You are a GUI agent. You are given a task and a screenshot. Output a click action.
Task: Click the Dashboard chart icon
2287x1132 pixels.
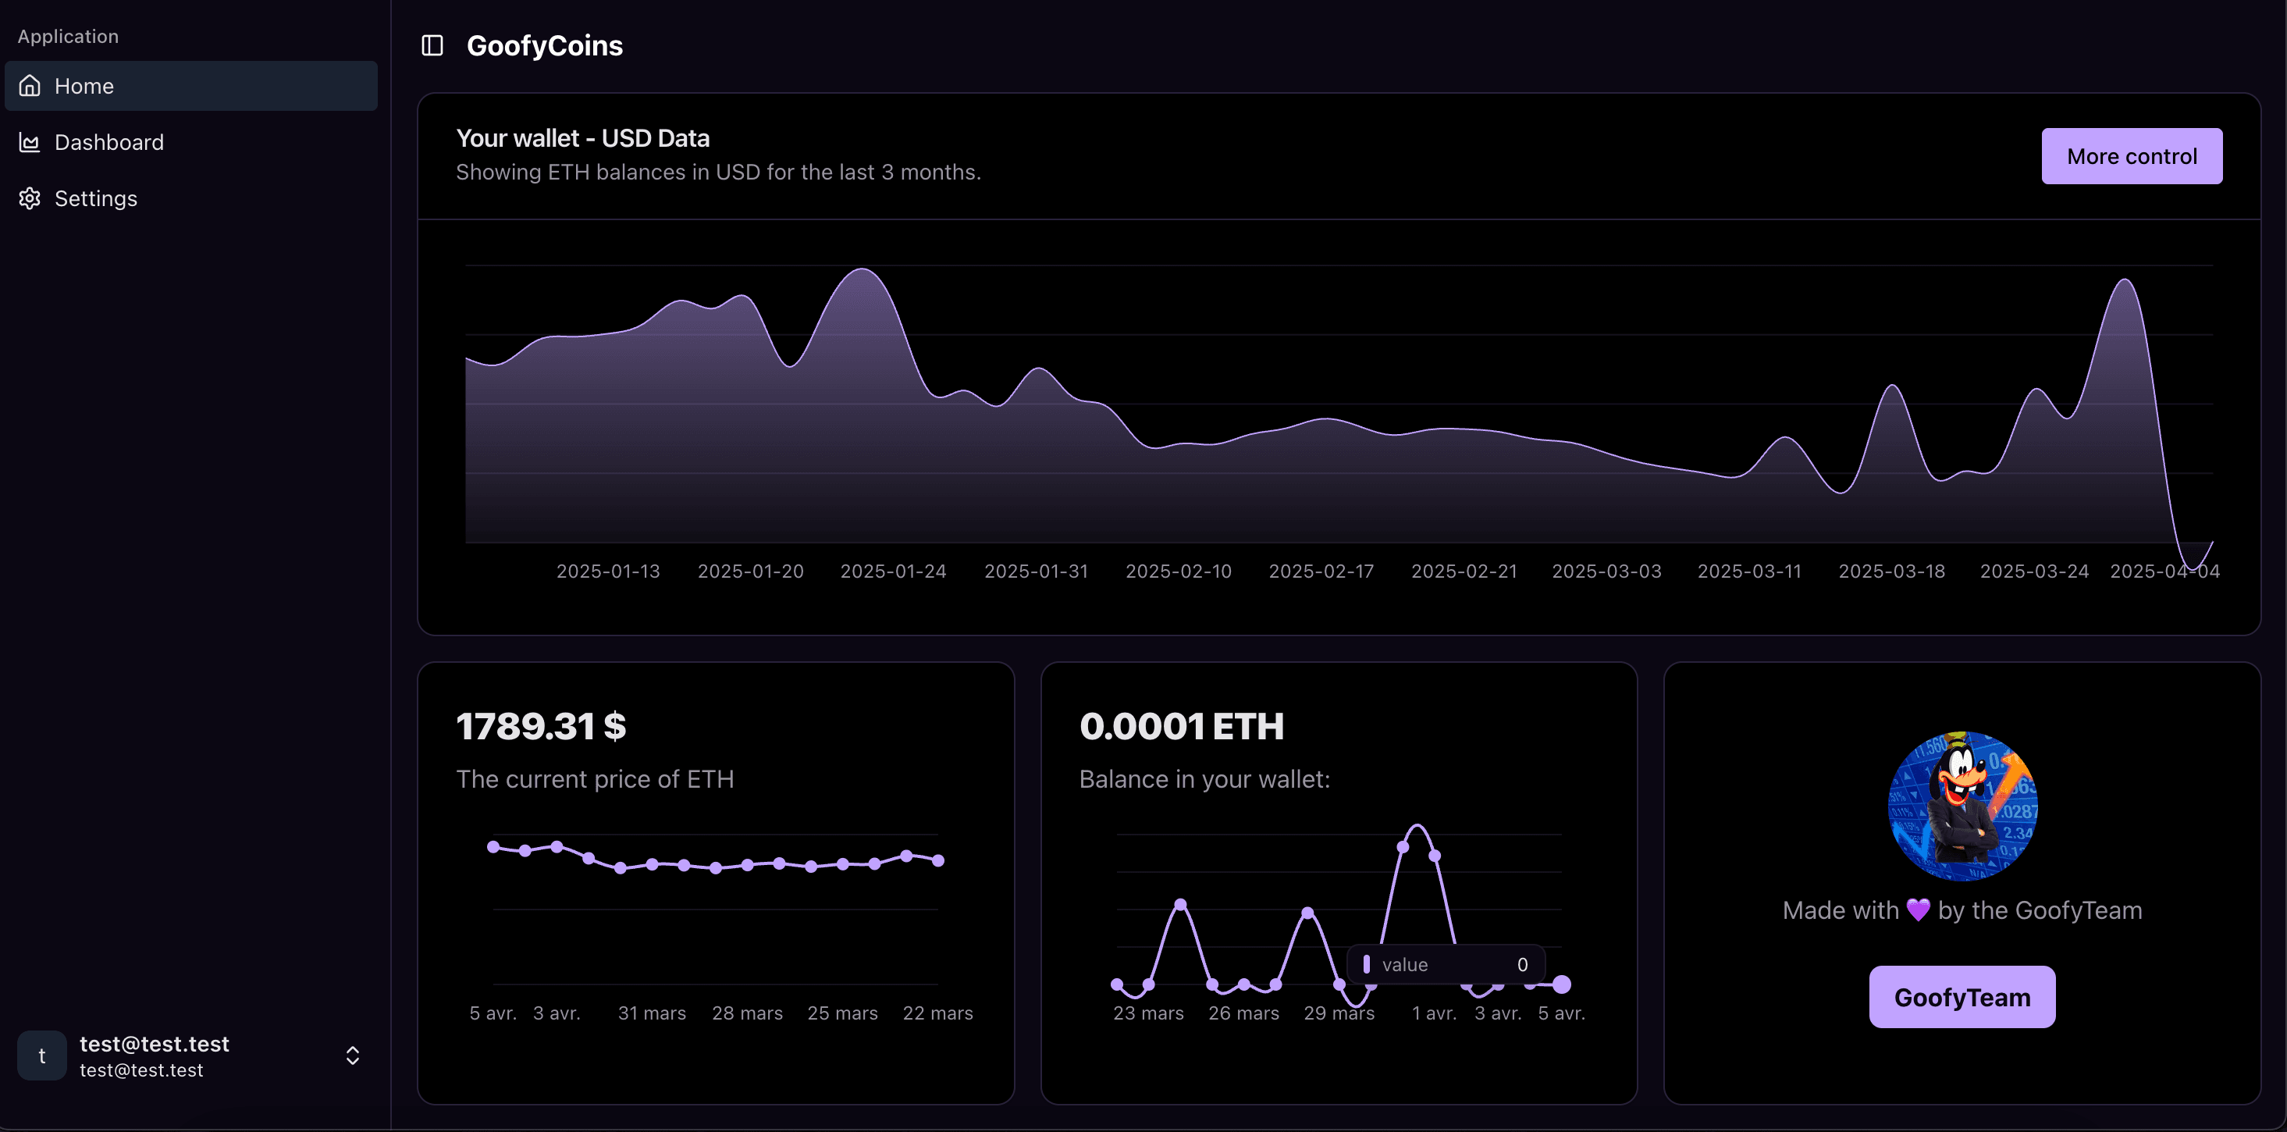pyautogui.click(x=30, y=142)
